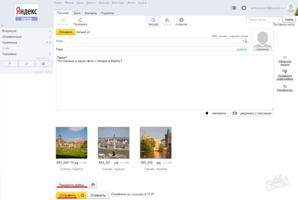Open the Поиск писем search dropdown arrow
This screenshot has width=298, height=200.
click(x=279, y=20)
